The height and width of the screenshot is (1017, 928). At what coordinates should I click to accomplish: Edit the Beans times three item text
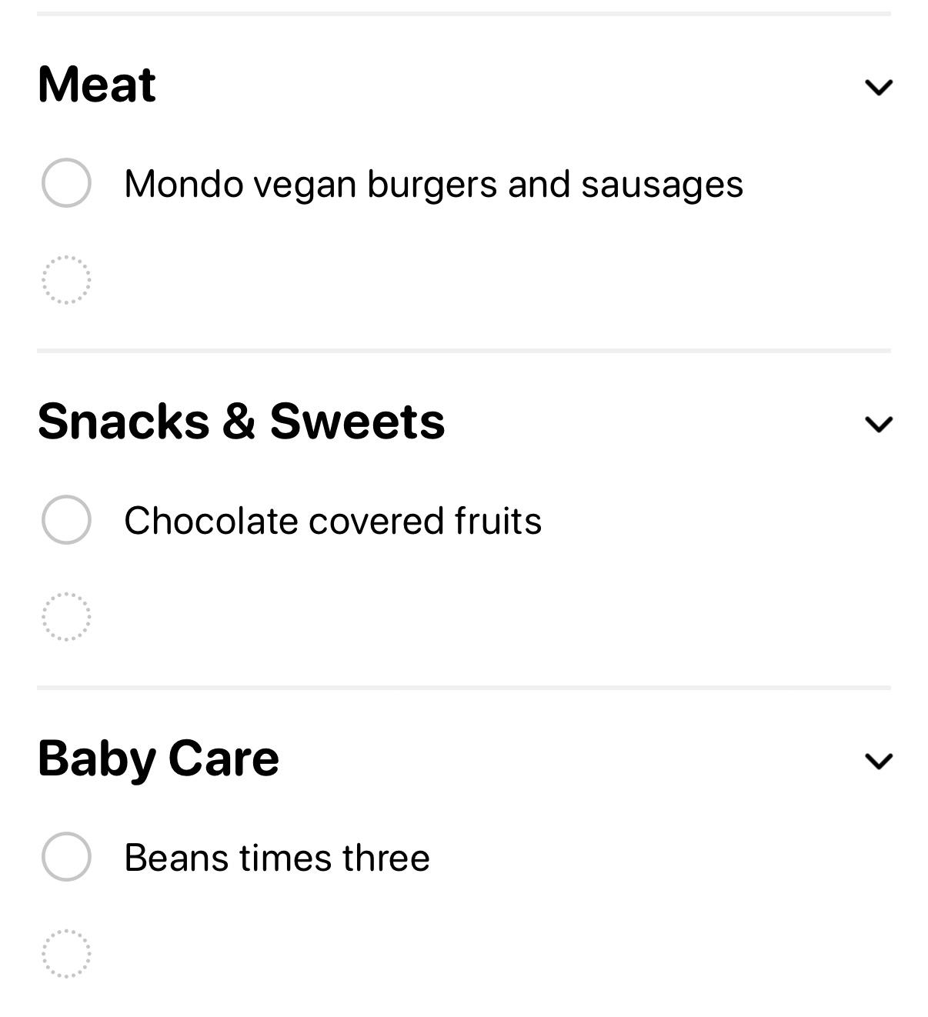(277, 858)
